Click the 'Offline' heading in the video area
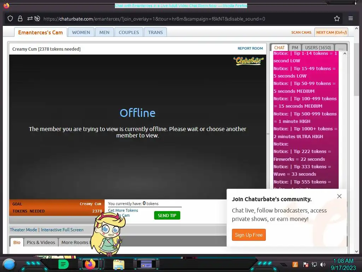The image size is (362, 272). pyautogui.click(x=138, y=113)
